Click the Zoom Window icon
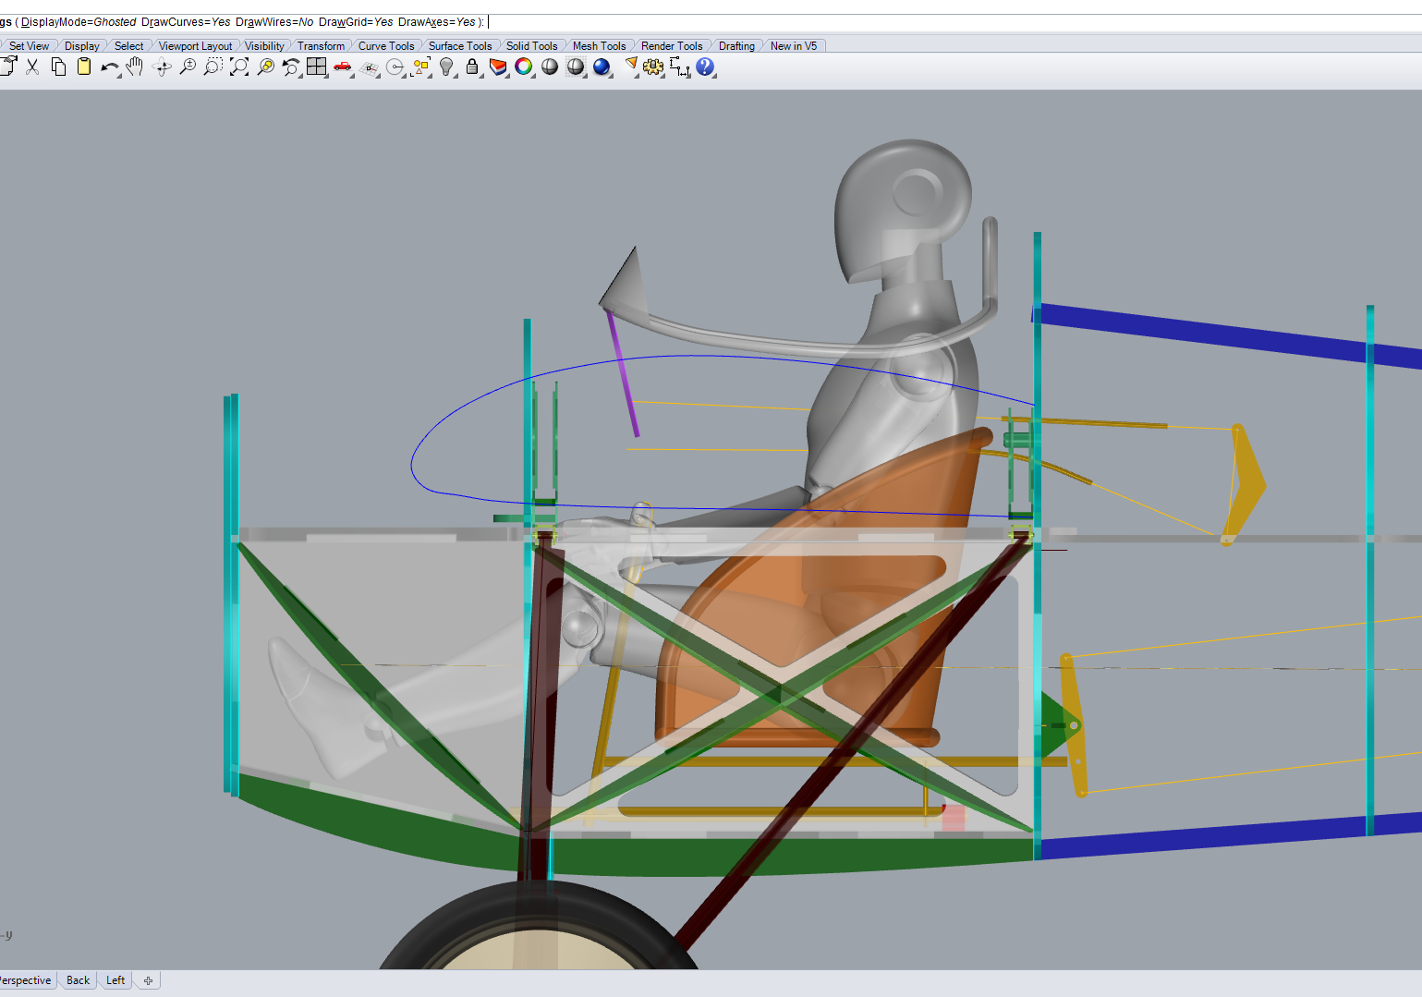This screenshot has height=997, width=1422. point(213,67)
